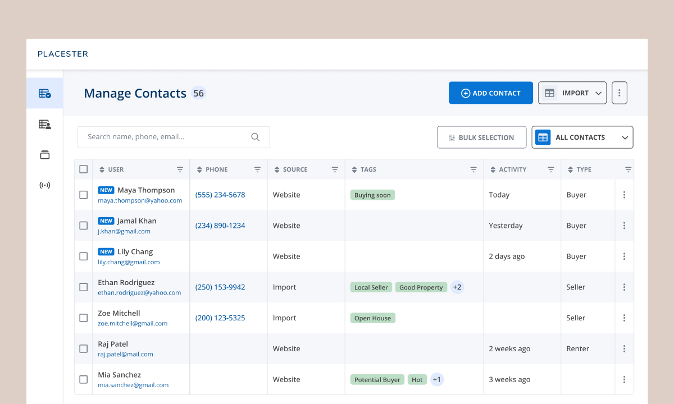Open the contacts table with person sidebar icon

click(45, 124)
